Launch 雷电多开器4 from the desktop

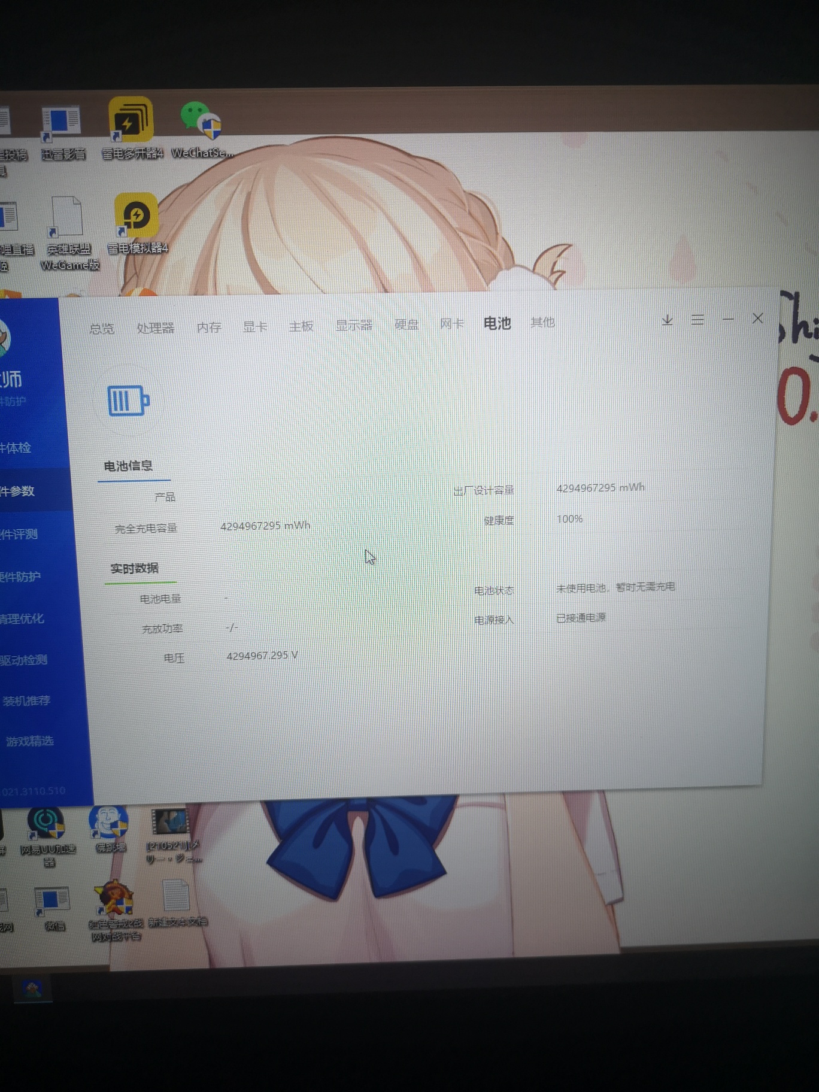point(132,129)
